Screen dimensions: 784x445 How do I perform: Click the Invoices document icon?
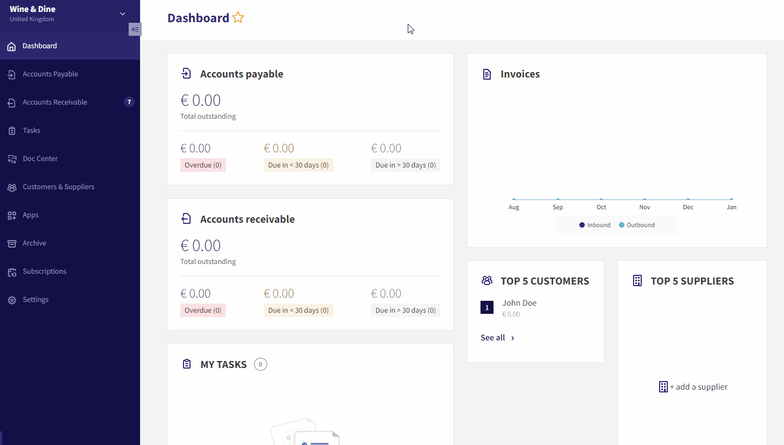[x=487, y=74]
